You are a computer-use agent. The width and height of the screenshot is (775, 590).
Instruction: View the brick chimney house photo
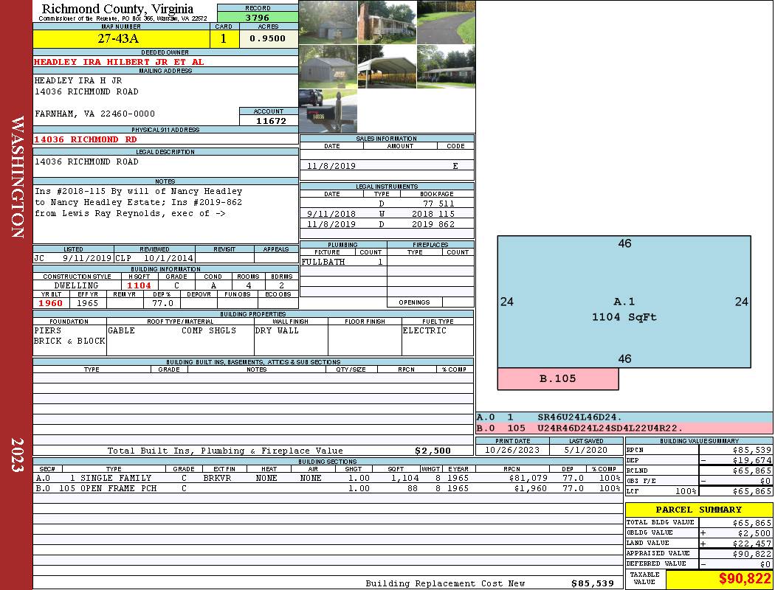coord(387,22)
